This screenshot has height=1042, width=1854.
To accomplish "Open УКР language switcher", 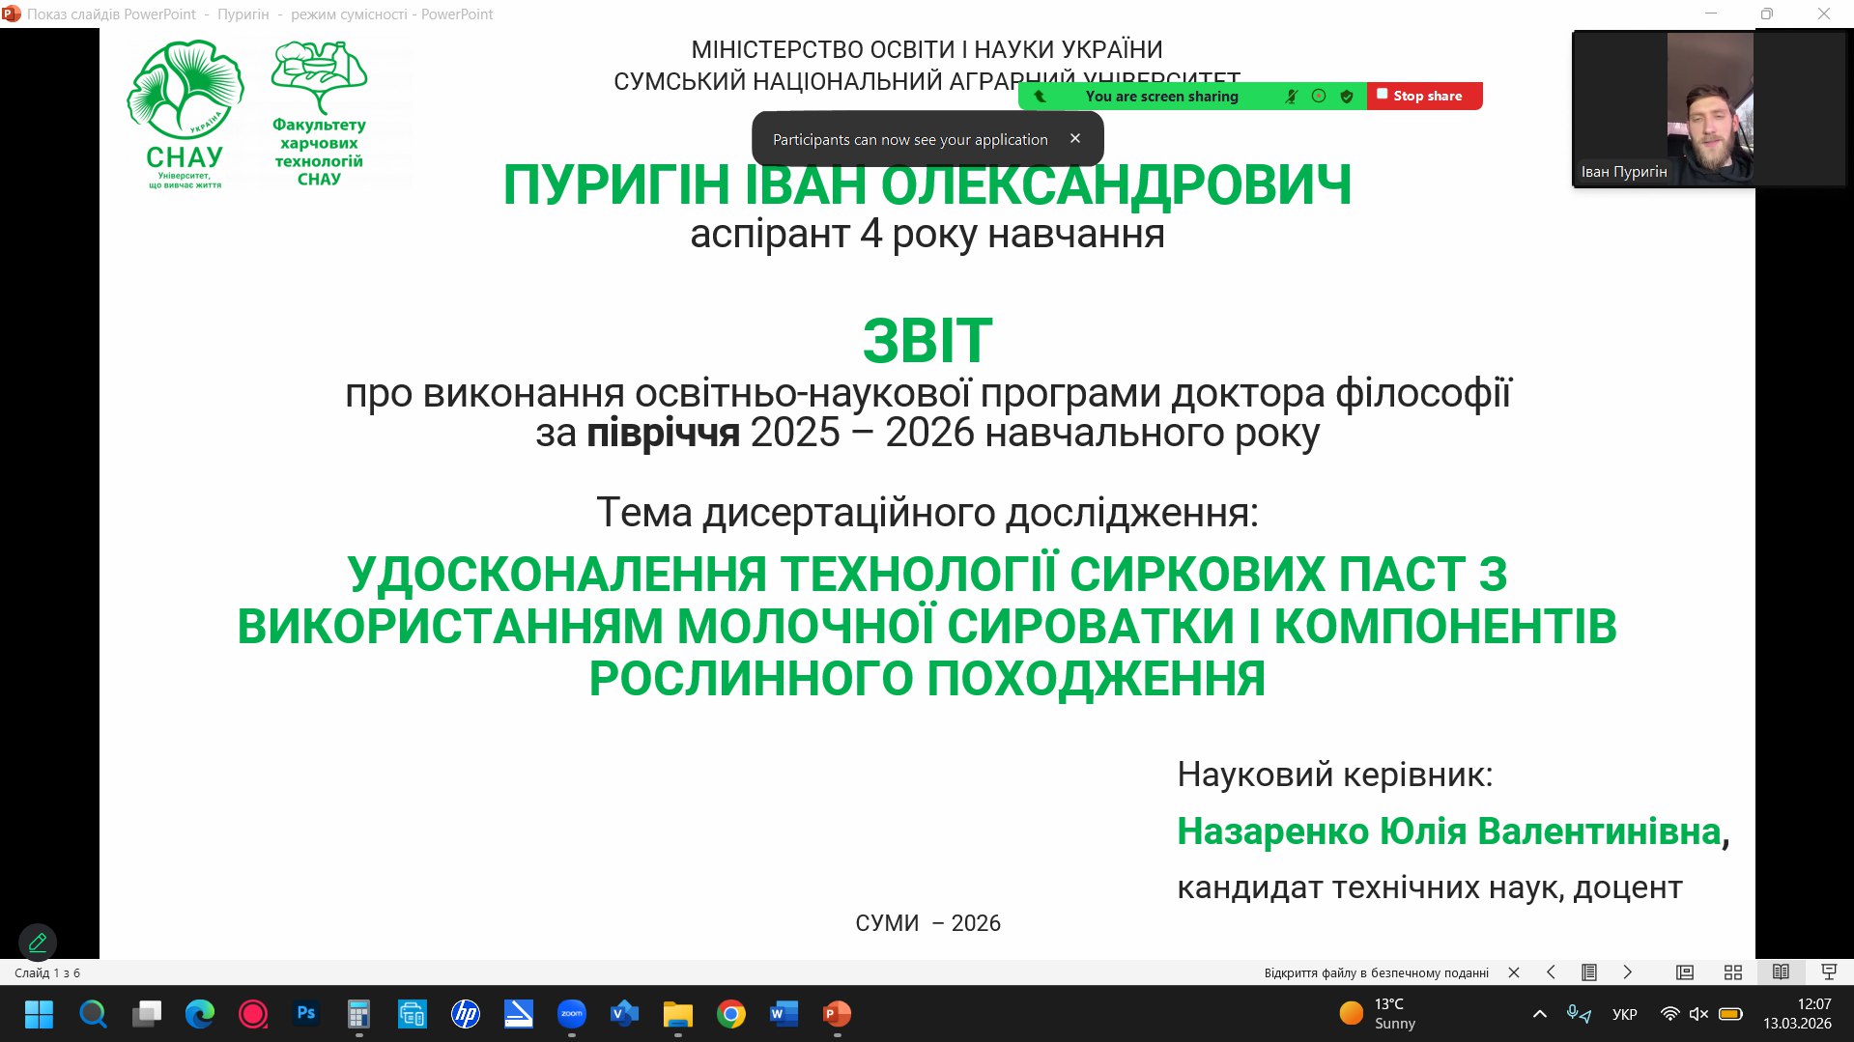I will 1624,1014.
